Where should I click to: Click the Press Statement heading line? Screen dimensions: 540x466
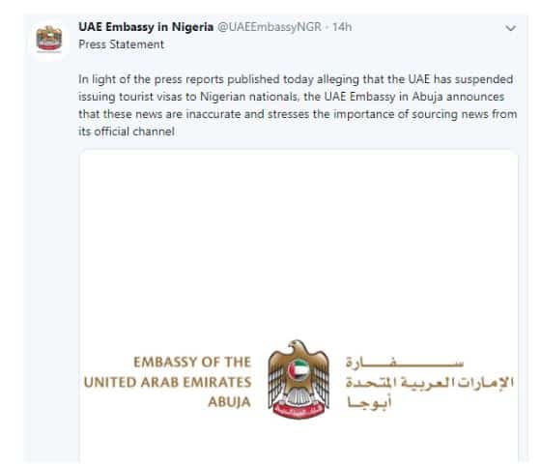pyautogui.click(x=121, y=44)
